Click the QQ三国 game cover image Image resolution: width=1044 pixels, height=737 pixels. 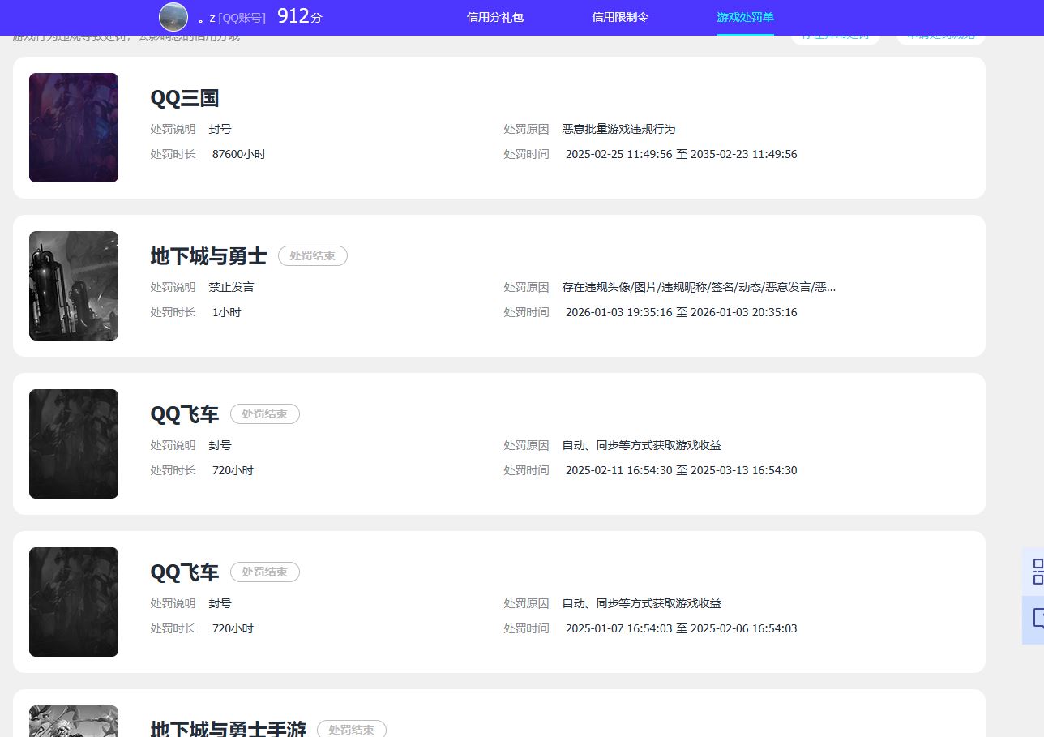(x=74, y=127)
